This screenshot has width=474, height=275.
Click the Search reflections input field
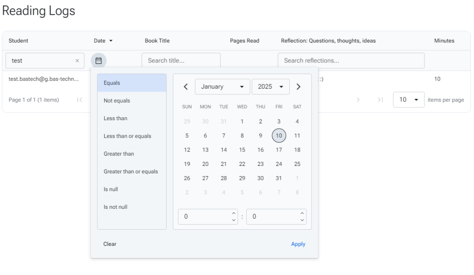(350, 61)
